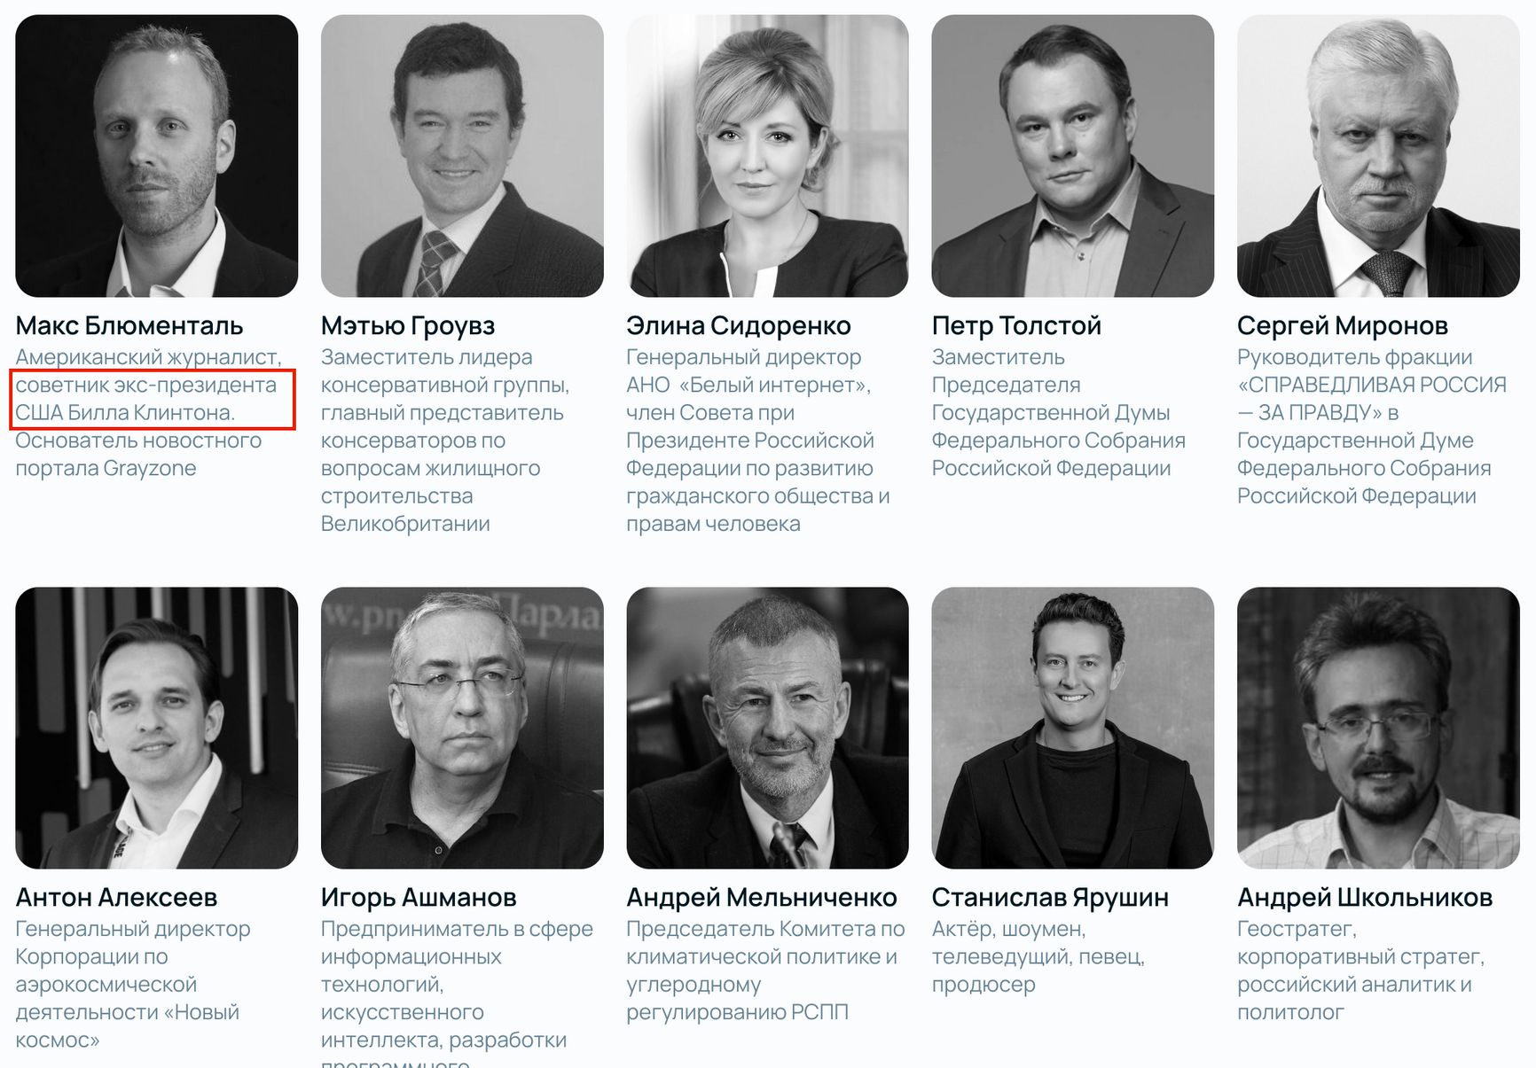Open Макс Блюменталь's portrait photo

[157, 156]
